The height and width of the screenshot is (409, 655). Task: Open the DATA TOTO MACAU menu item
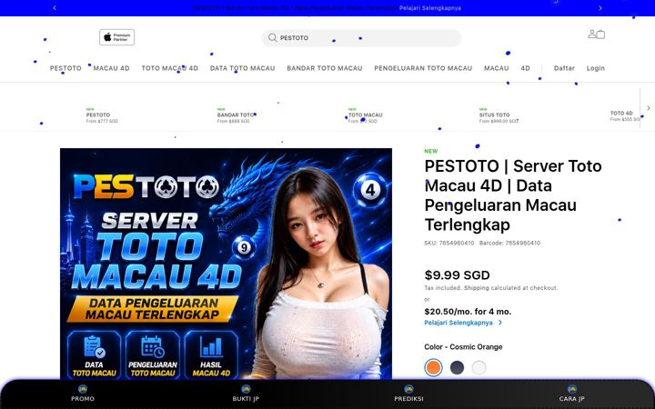(x=242, y=68)
